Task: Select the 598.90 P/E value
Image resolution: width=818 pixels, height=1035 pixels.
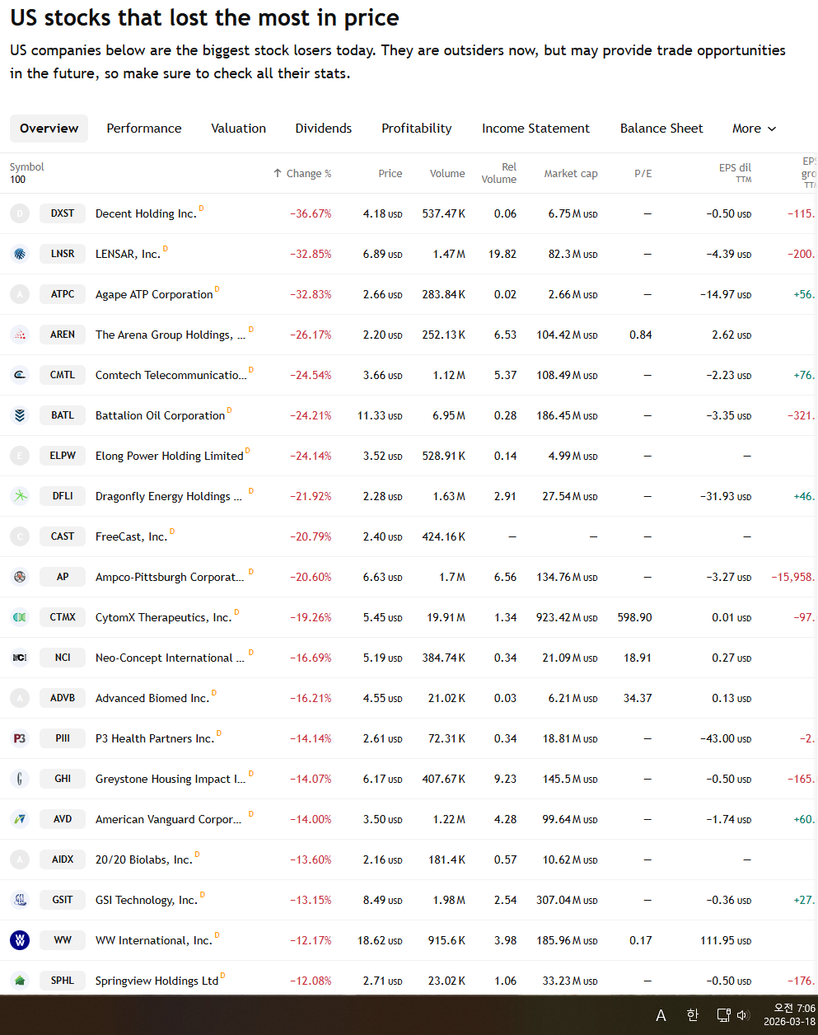Action: click(x=634, y=617)
